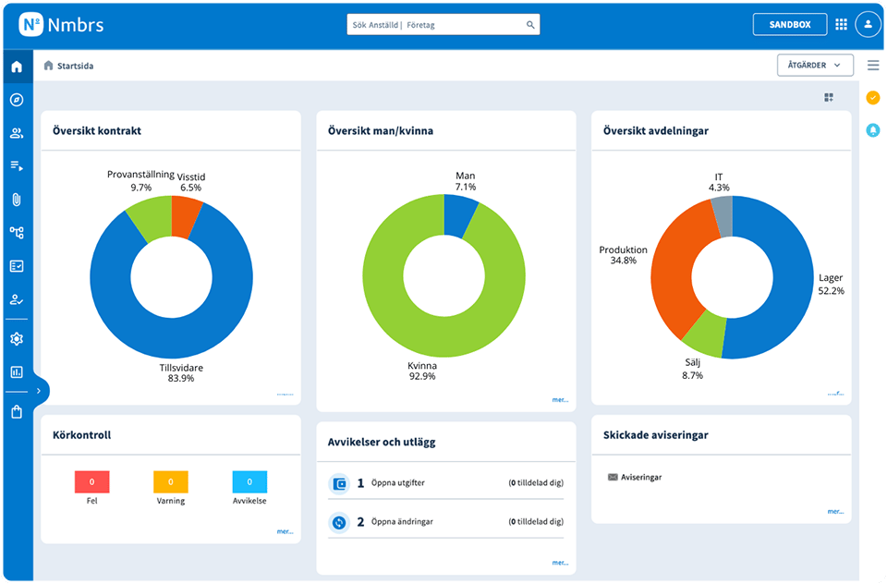
Task: Click the red Fel count box
Action: [91, 481]
